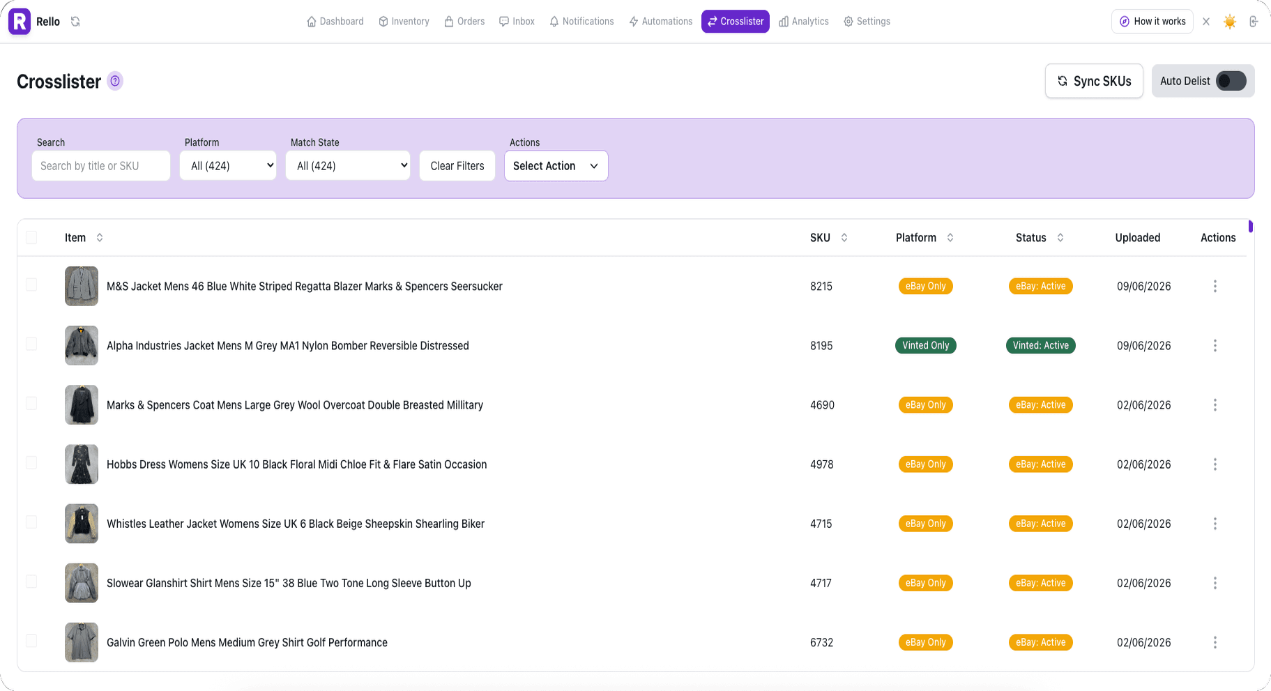The image size is (1271, 691).
Task: Open the Inbox tab
Action: [517, 22]
